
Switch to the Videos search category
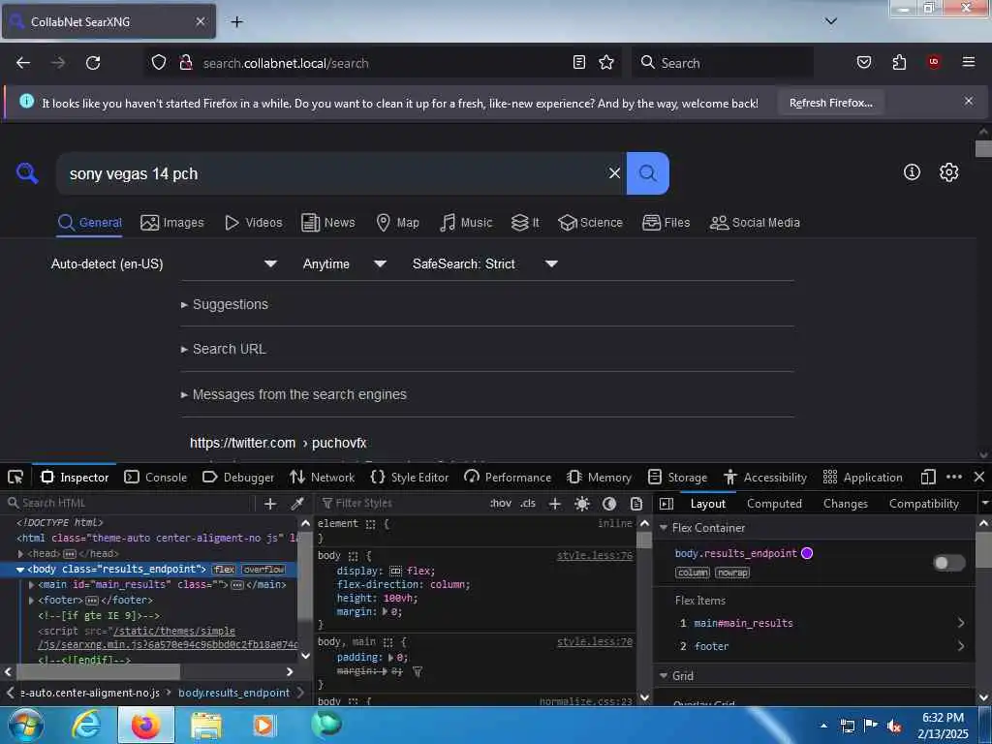pos(253,223)
